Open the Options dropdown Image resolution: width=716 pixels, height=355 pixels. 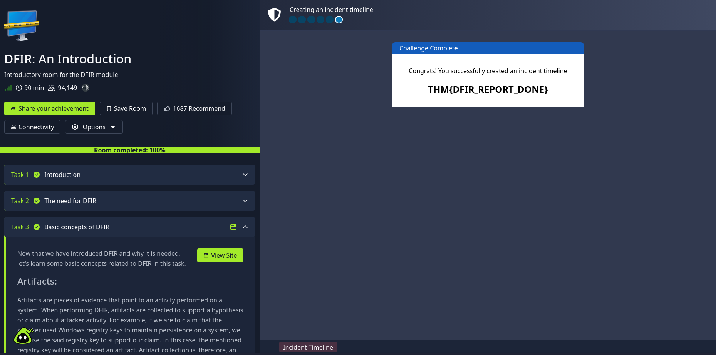click(94, 127)
